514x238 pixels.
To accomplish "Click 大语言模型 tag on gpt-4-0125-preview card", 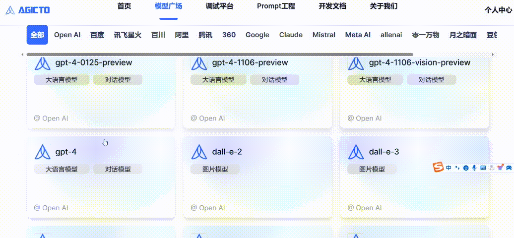I will coord(62,80).
